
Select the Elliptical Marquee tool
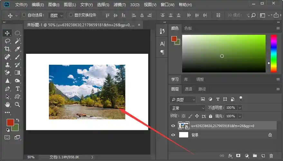pyautogui.click(x=17, y=33)
